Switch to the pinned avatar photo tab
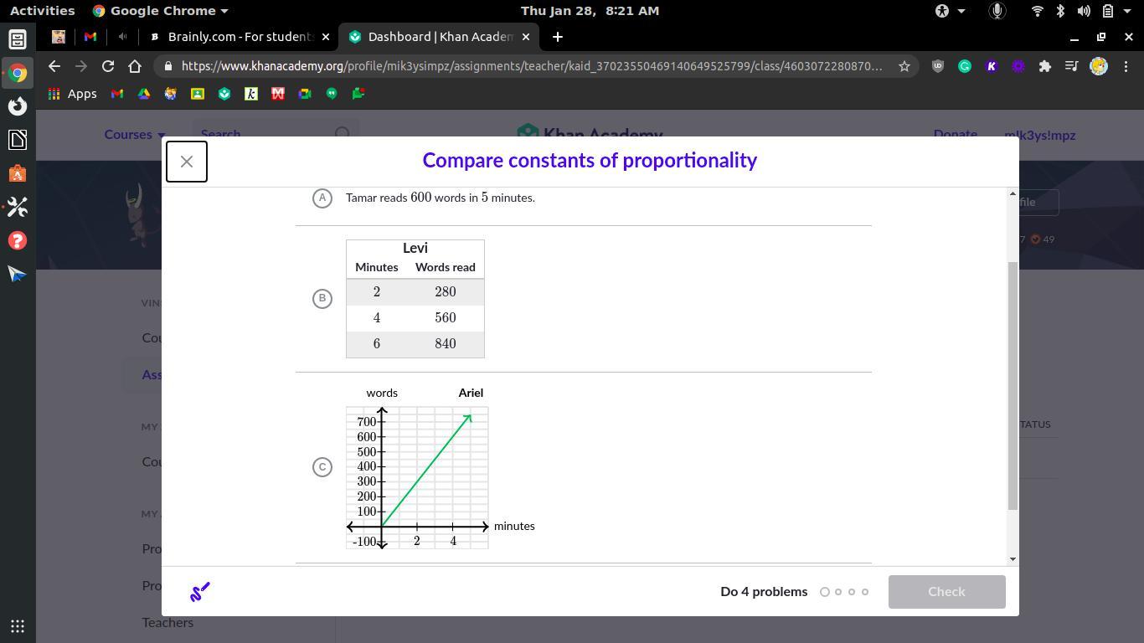This screenshot has height=643, width=1144. 59,37
